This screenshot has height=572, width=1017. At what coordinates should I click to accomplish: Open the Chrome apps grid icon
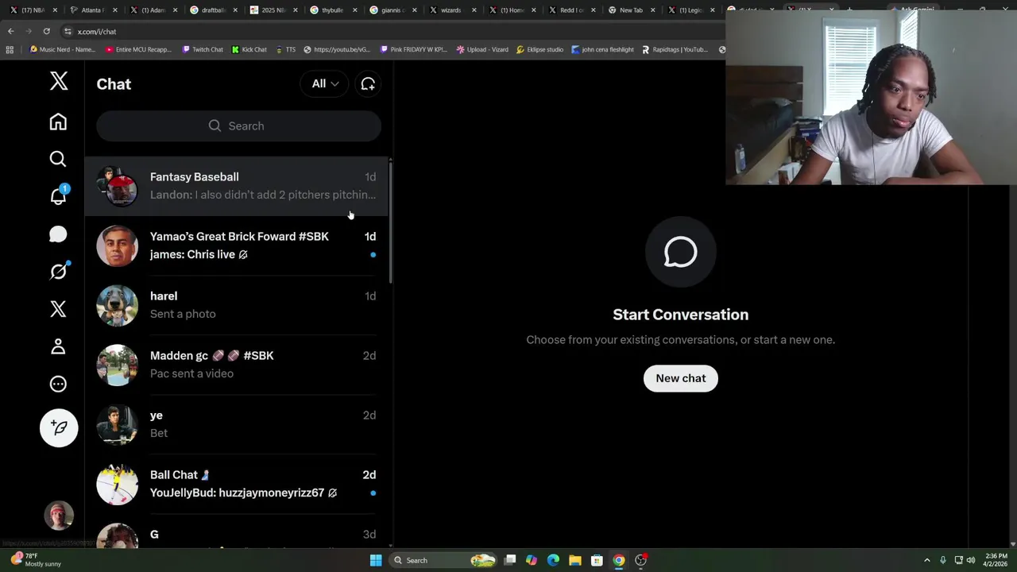[x=10, y=49]
